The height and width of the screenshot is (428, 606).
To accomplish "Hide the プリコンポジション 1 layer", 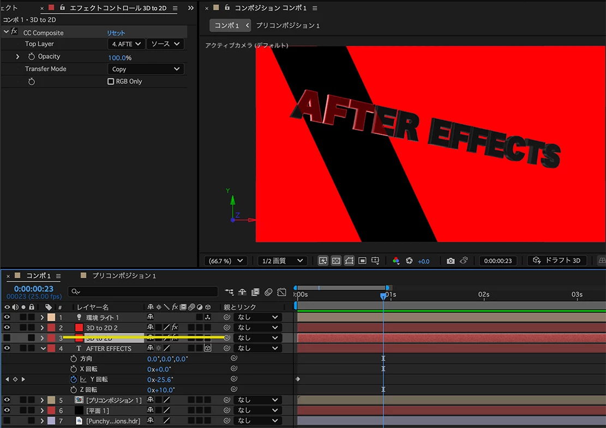I will pyautogui.click(x=7, y=400).
